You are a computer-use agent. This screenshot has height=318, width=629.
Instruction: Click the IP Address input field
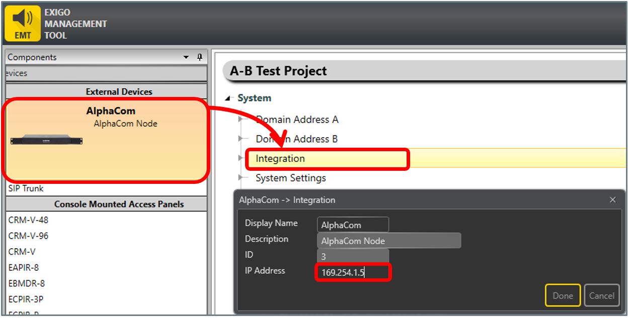tap(353, 273)
